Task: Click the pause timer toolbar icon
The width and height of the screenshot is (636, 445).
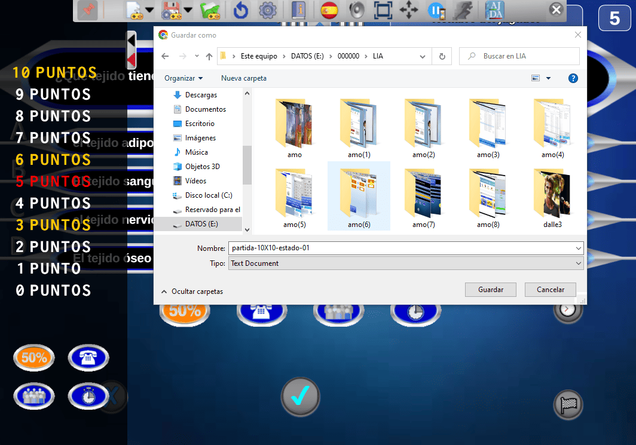Action: coord(436,10)
